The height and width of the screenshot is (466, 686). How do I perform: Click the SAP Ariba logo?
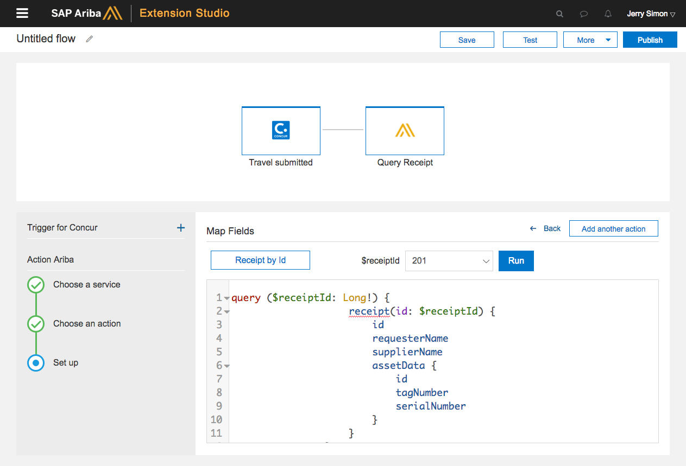(87, 14)
